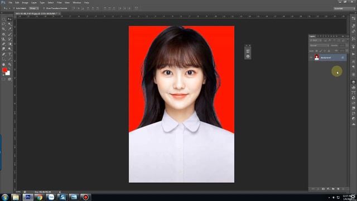Select the Lasso tool
The width and height of the screenshot is (357, 201).
click(4, 24)
